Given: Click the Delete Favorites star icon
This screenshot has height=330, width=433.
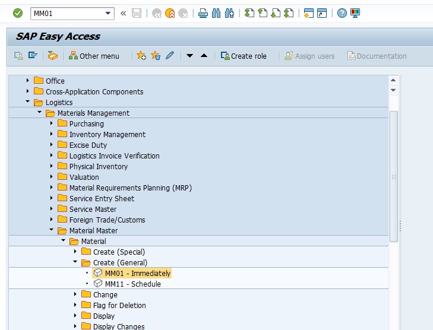Looking at the screenshot, I should click(x=156, y=55).
